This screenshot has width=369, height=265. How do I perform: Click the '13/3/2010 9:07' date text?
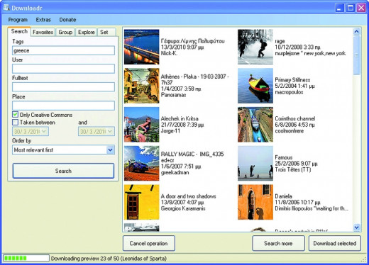tap(179, 47)
